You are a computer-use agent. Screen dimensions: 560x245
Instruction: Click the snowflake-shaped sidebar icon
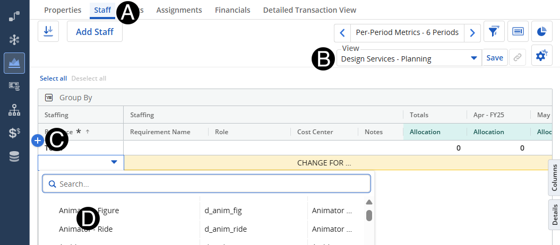click(14, 40)
